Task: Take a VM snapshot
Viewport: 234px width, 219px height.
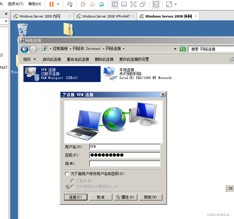Action: tap(83, 4)
